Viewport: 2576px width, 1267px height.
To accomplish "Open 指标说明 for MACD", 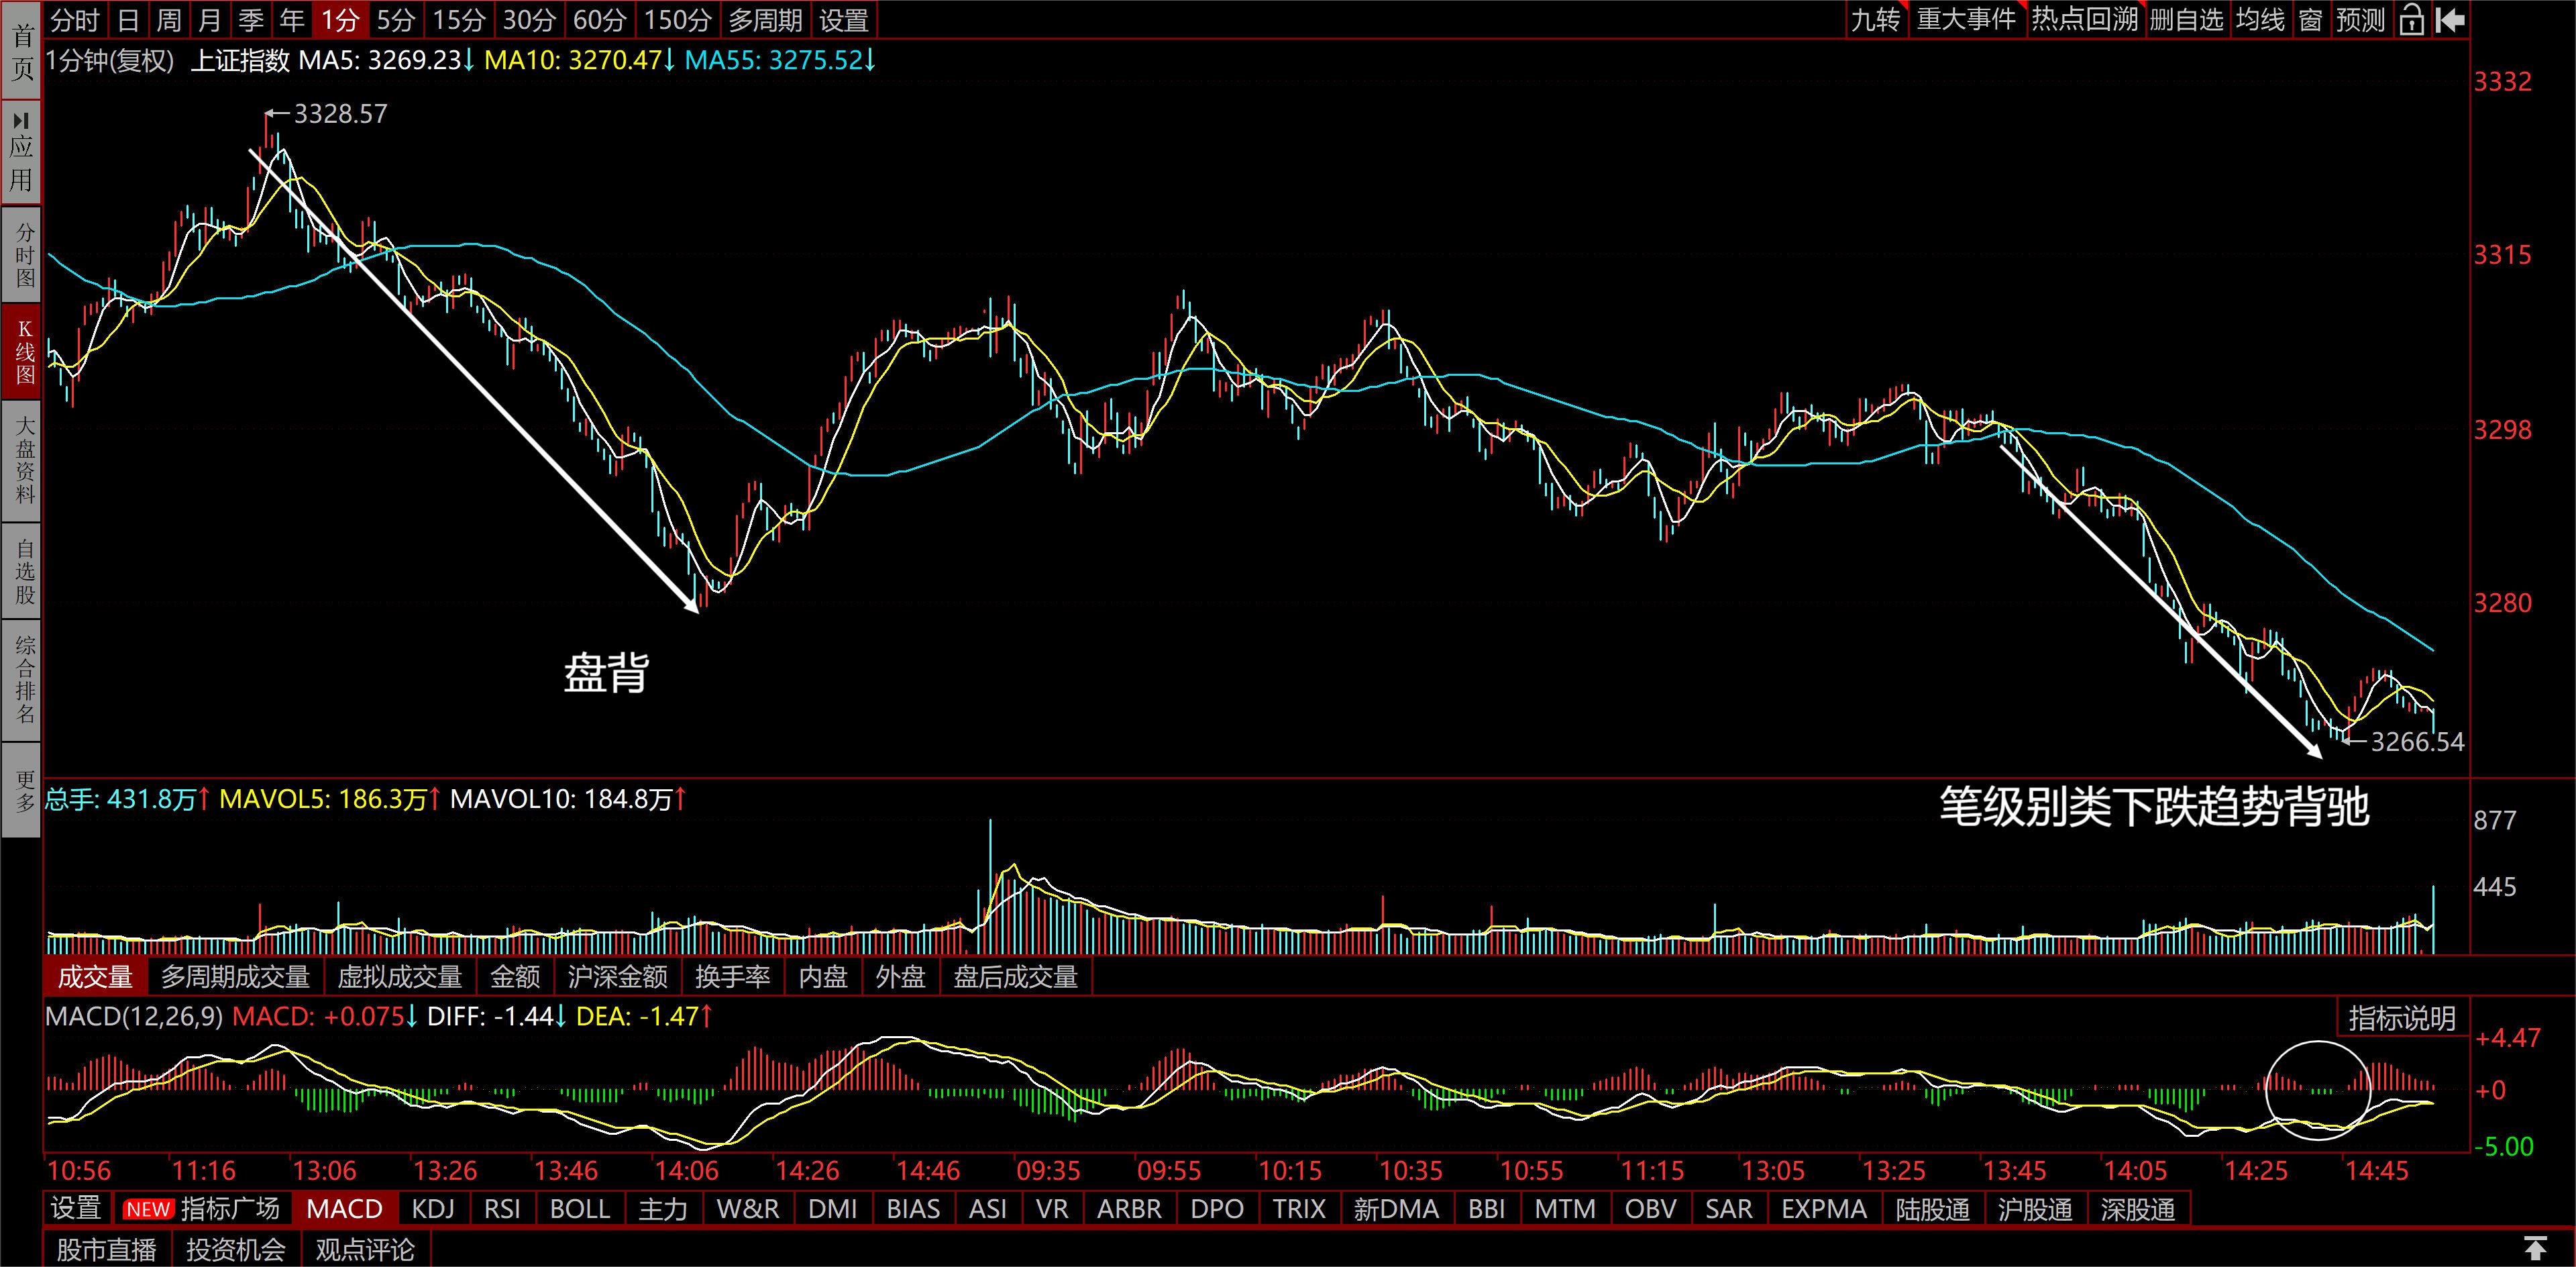I will coord(2402,1018).
